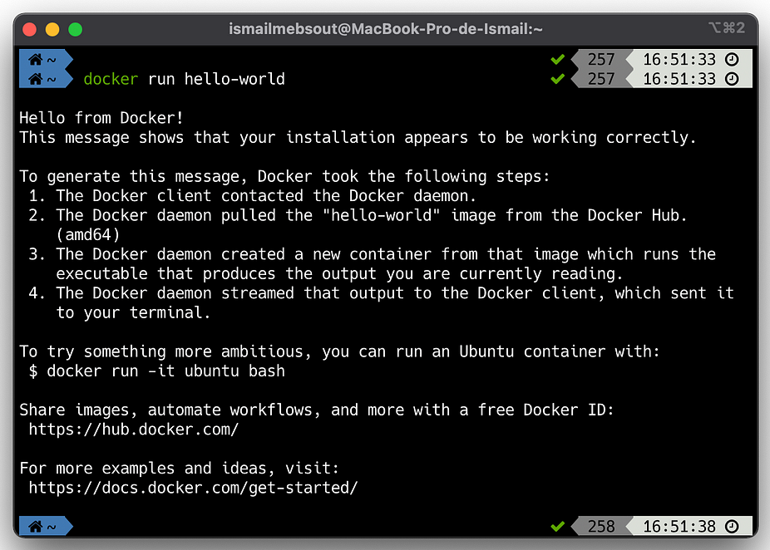Screen dimensions: 770x550
Task: Click the home icon in the bottom prompt
Action: [36, 527]
